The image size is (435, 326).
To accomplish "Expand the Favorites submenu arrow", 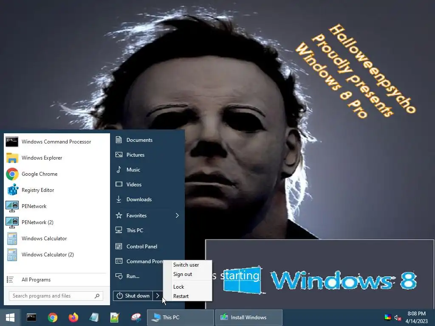I will [177, 215].
